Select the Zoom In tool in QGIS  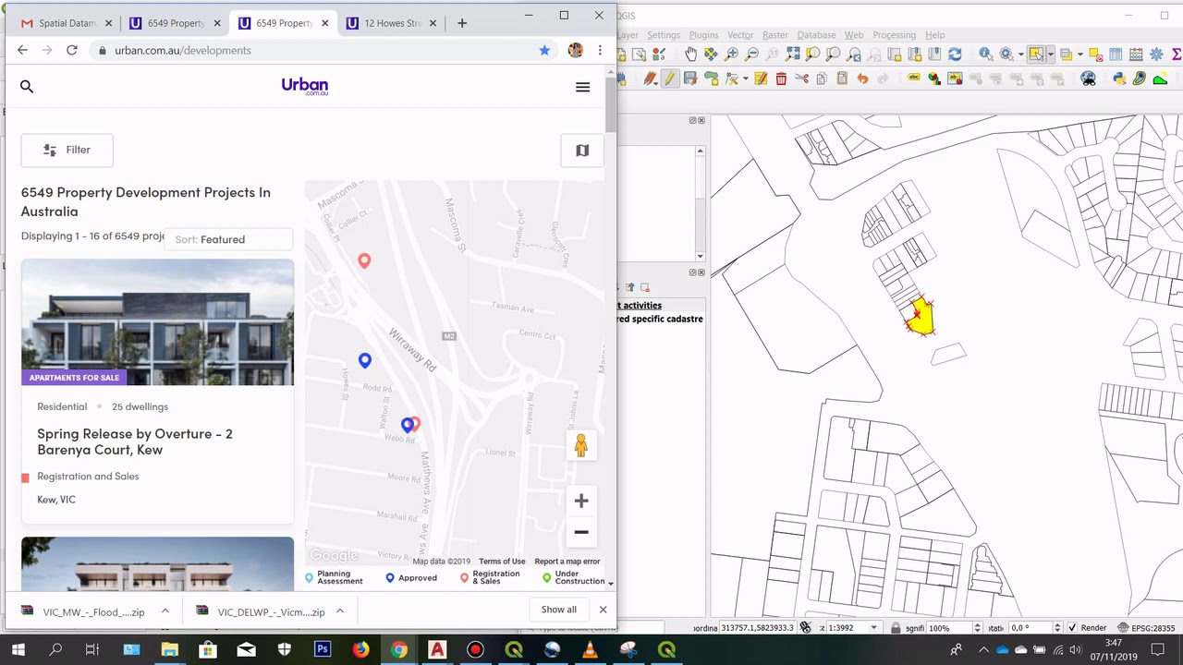(731, 54)
